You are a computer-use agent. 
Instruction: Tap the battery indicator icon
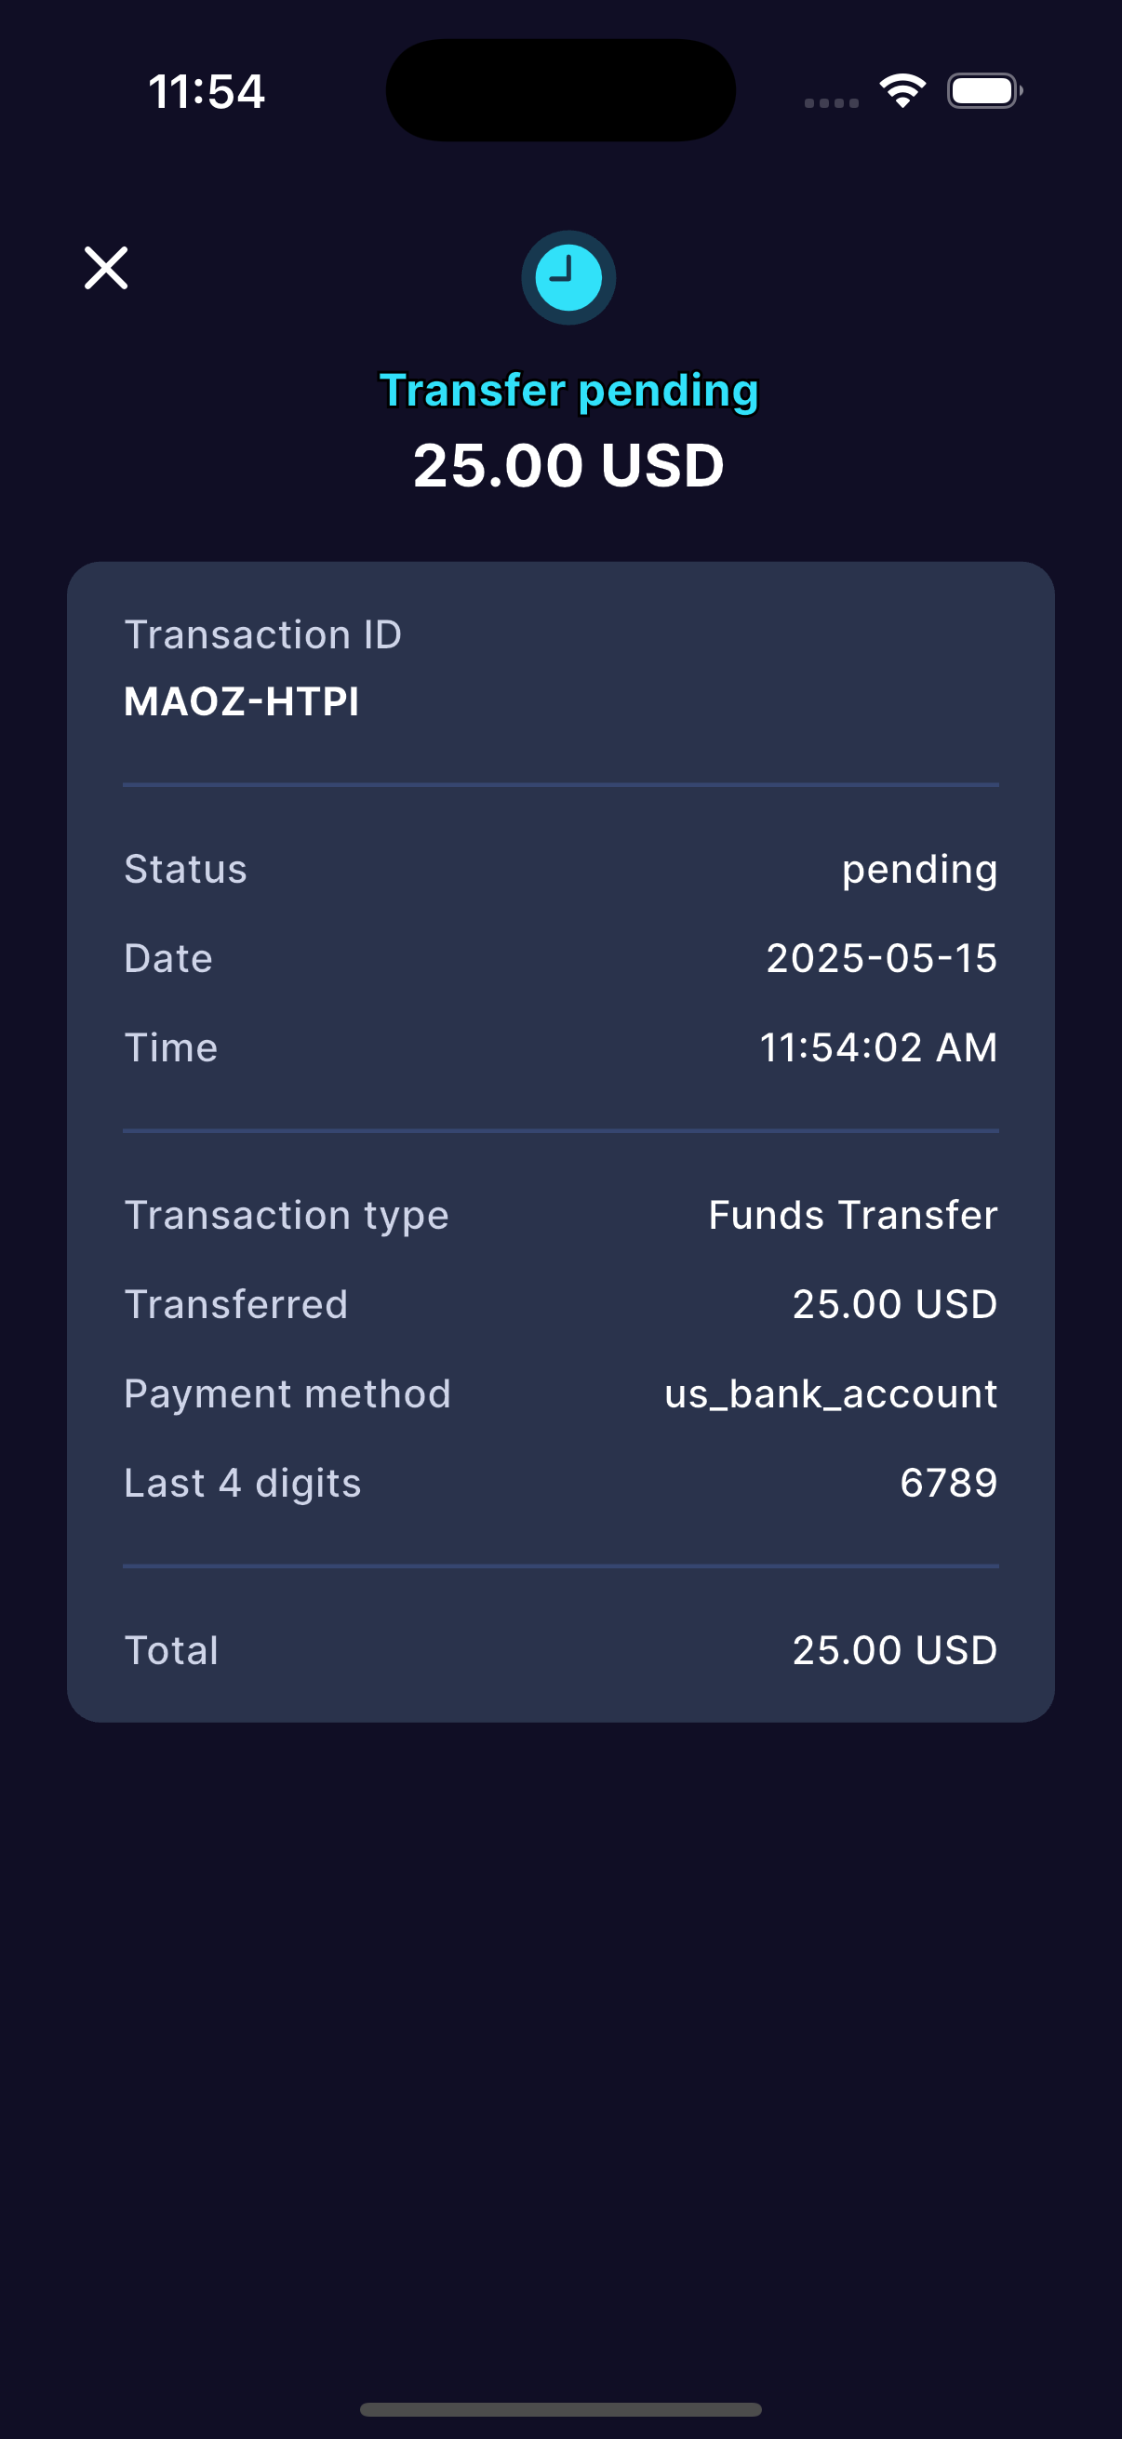[983, 91]
